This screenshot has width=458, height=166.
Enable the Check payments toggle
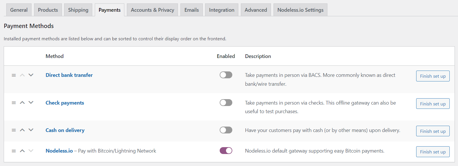(x=226, y=103)
